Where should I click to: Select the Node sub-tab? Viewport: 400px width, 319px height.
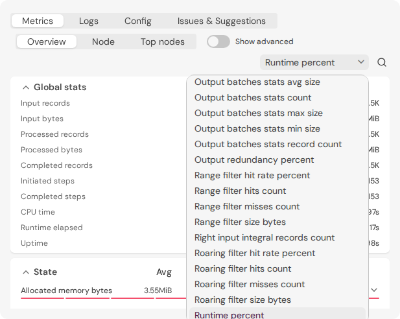tap(103, 41)
